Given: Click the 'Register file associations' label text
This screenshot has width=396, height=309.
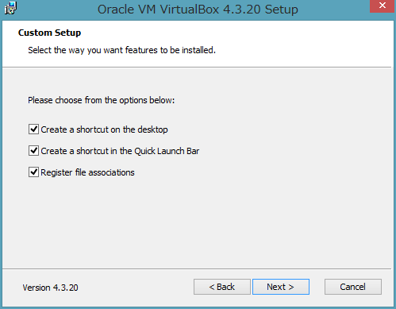Looking at the screenshot, I should [x=87, y=172].
